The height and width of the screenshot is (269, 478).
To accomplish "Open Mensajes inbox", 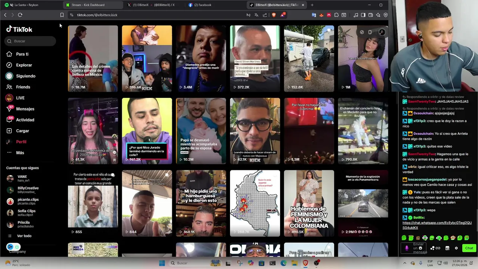I will [x=20, y=109].
